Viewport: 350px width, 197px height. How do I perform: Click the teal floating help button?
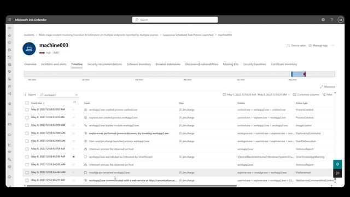point(337,164)
